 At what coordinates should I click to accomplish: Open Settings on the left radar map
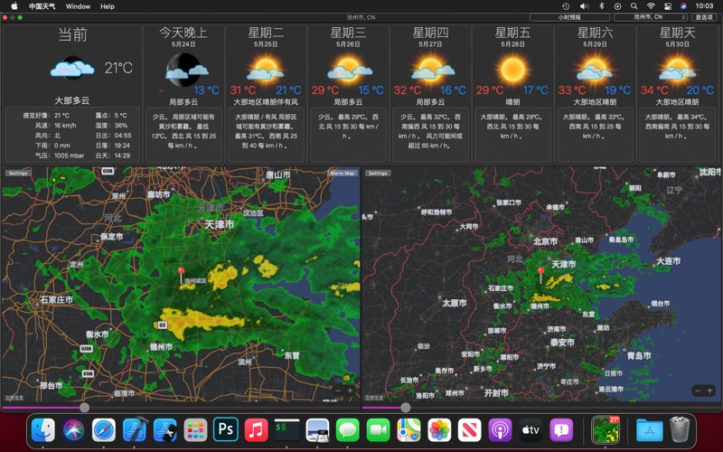pos(18,173)
